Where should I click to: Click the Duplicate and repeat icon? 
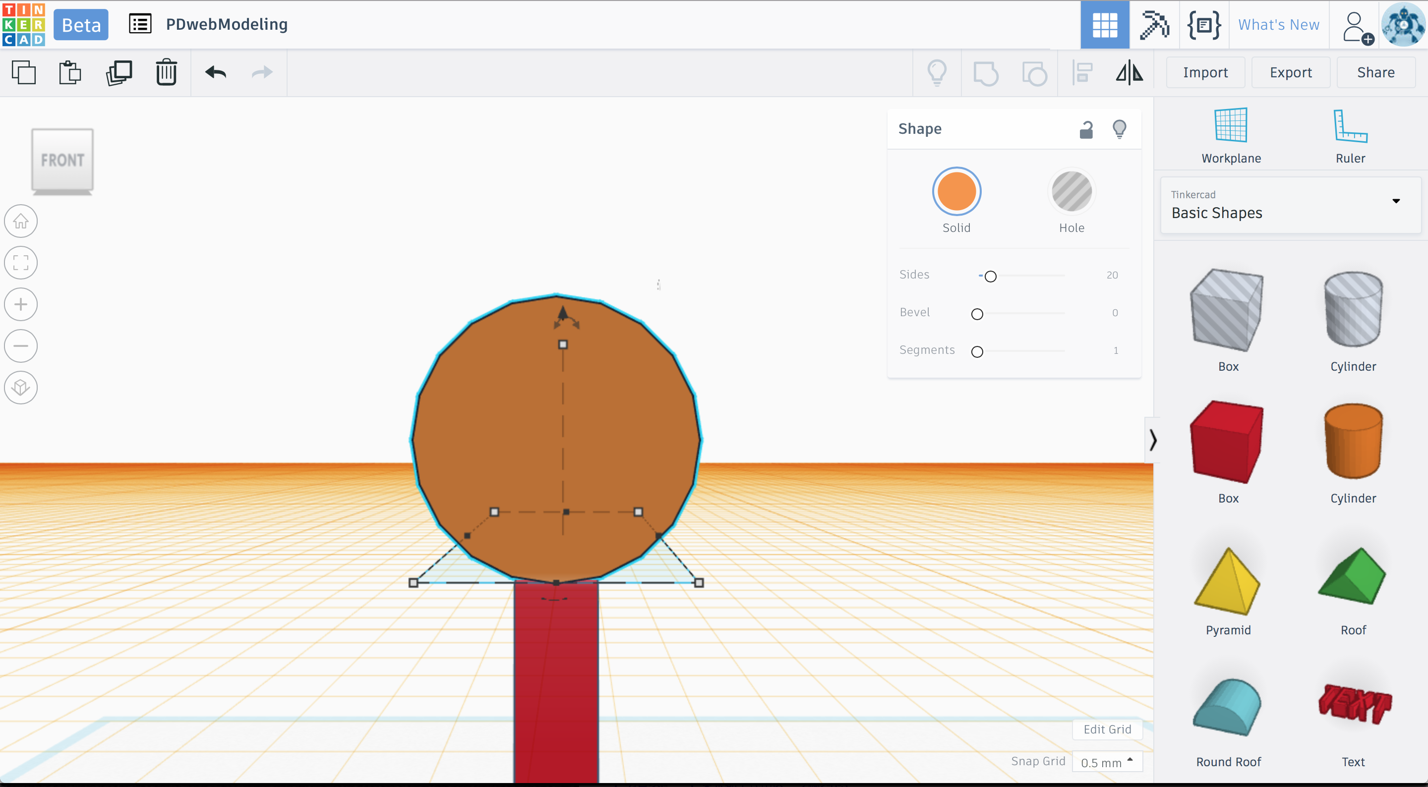point(119,72)
